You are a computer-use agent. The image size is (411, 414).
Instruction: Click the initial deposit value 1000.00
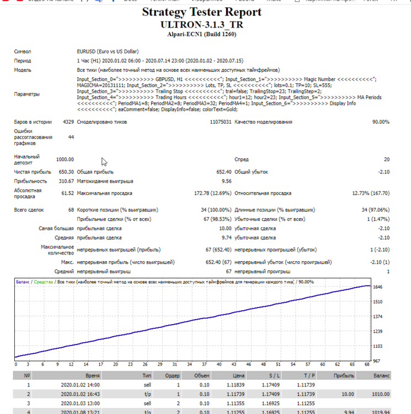pos(65,160)
